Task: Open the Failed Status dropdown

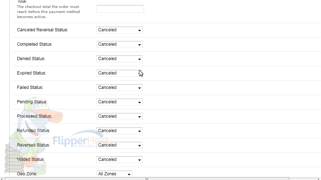Action: point(120,87)
